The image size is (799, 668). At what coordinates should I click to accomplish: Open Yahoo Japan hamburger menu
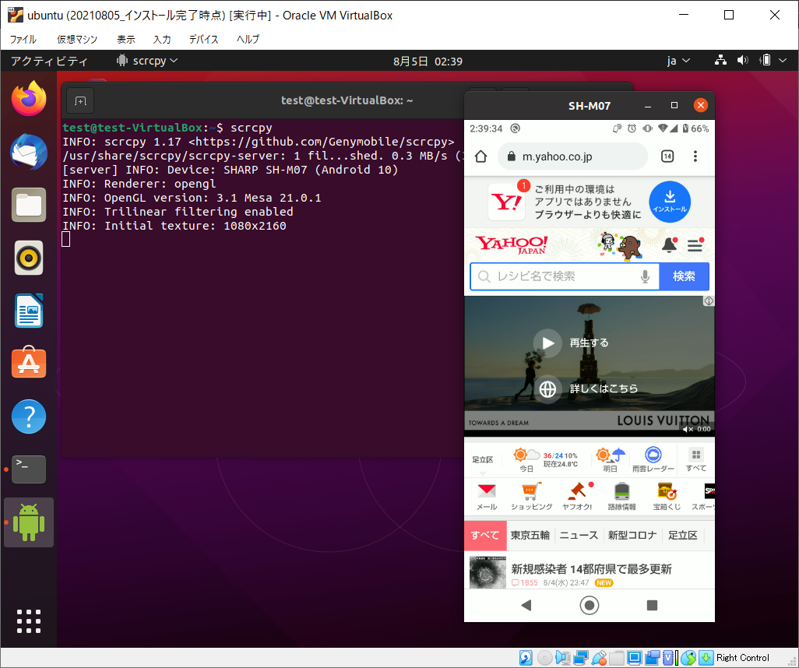point(695,245)
